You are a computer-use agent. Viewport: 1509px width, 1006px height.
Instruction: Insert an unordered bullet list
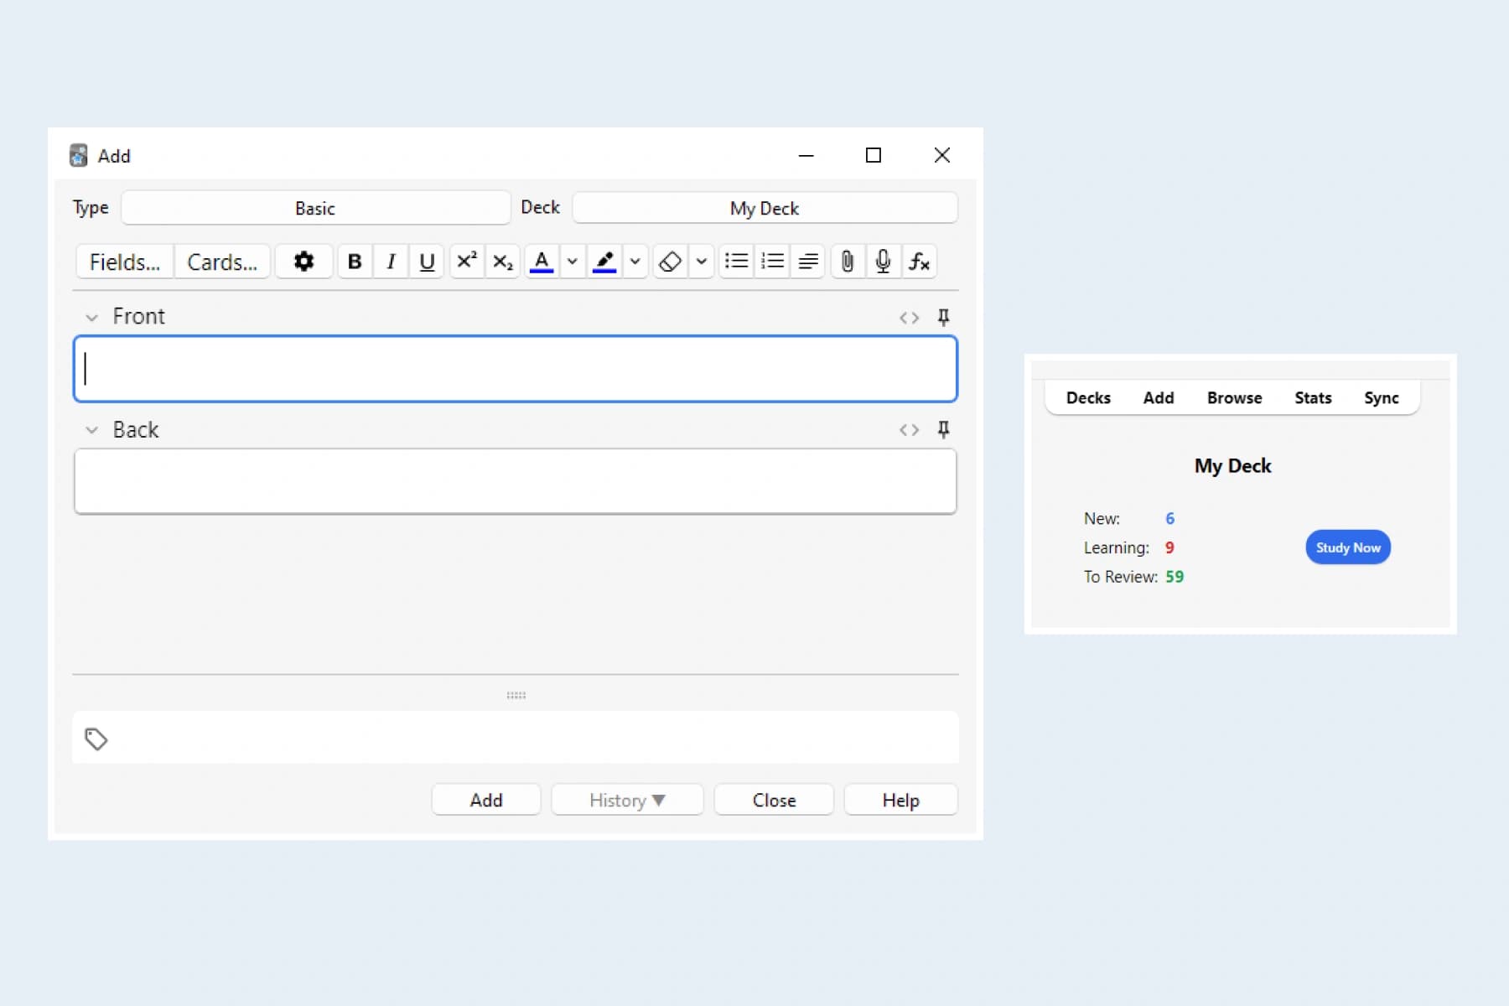tap(737, 262)
